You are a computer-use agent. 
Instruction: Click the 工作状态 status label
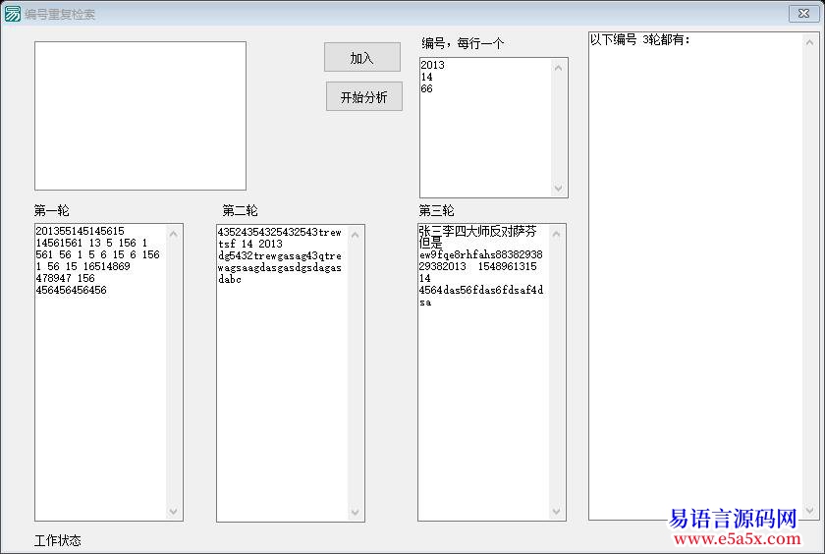pos(58,540)
